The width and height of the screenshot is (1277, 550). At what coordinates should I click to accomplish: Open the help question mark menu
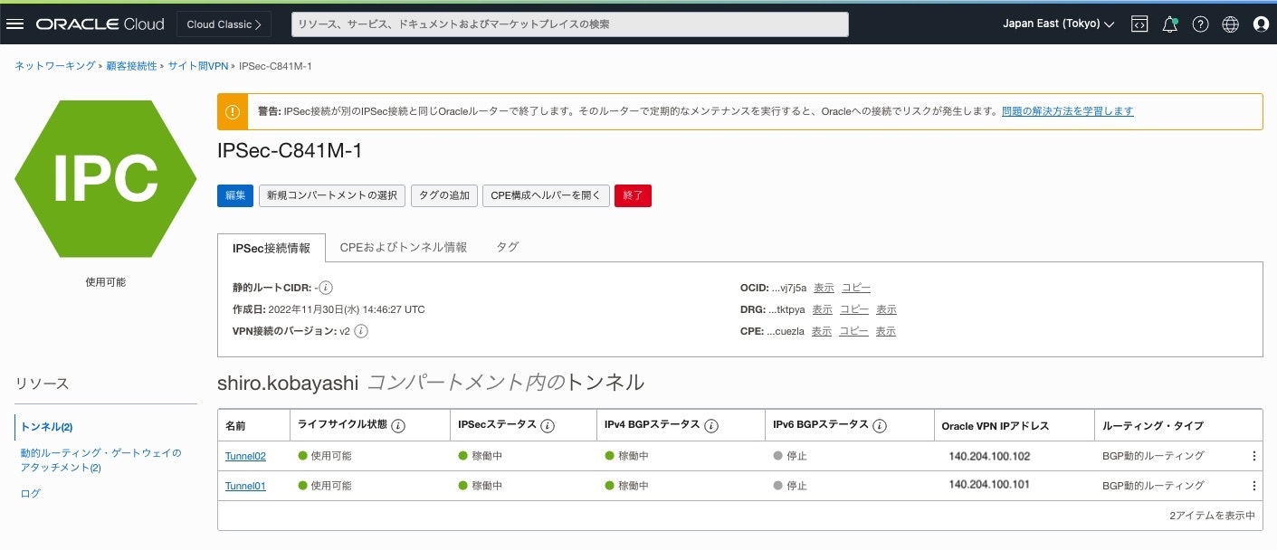1200,24
